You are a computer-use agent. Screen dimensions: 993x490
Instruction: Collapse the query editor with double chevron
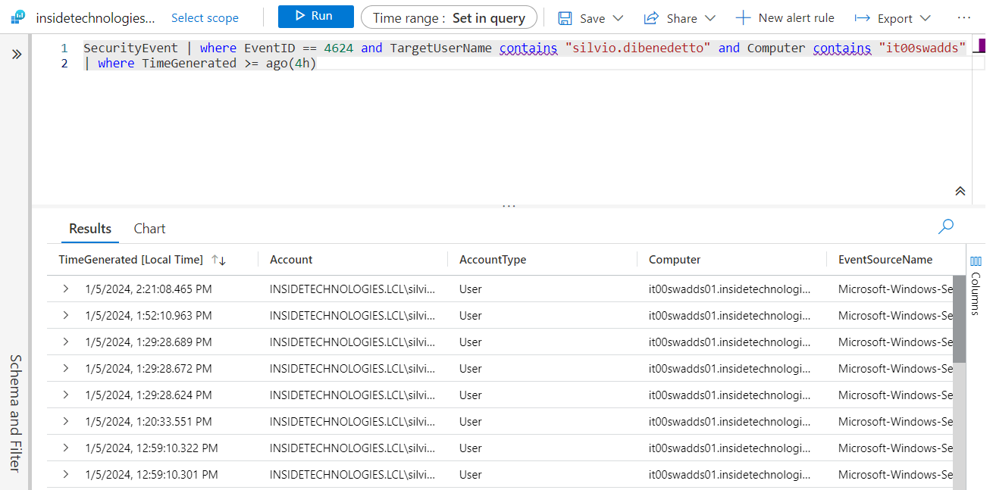960,192
